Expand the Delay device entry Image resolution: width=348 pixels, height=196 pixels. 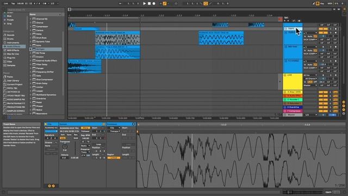pyautogui.click(x=30, y=34)
